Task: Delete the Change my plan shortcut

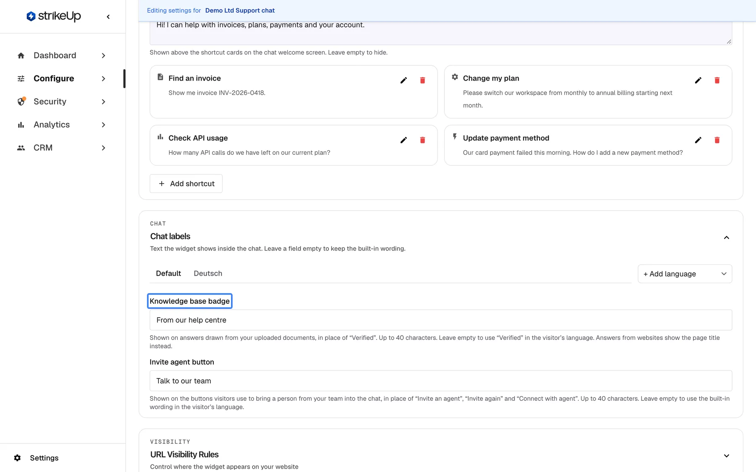Action: click(x=717, y=80)
